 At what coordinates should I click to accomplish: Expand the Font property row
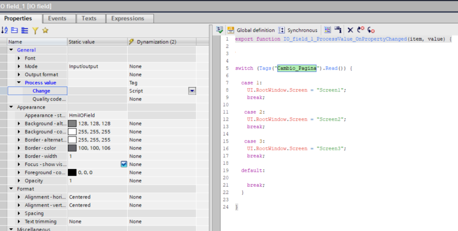click(19, 58)
